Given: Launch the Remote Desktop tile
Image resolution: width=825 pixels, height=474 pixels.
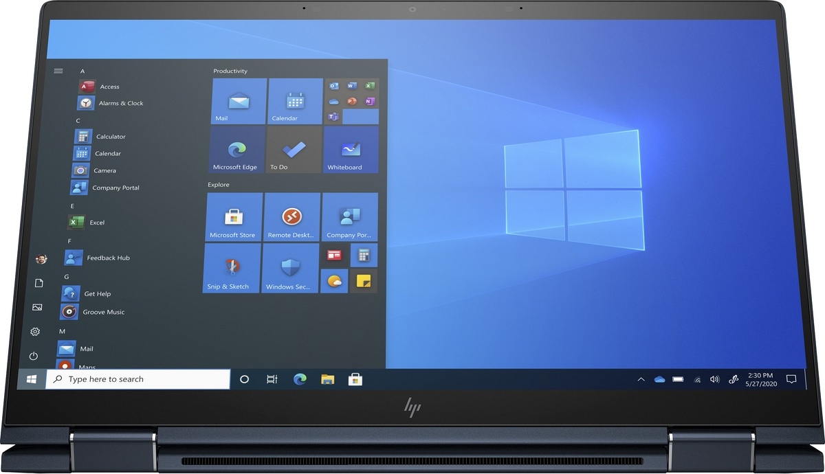Looking at the screenshot, I should pos(292,216).
